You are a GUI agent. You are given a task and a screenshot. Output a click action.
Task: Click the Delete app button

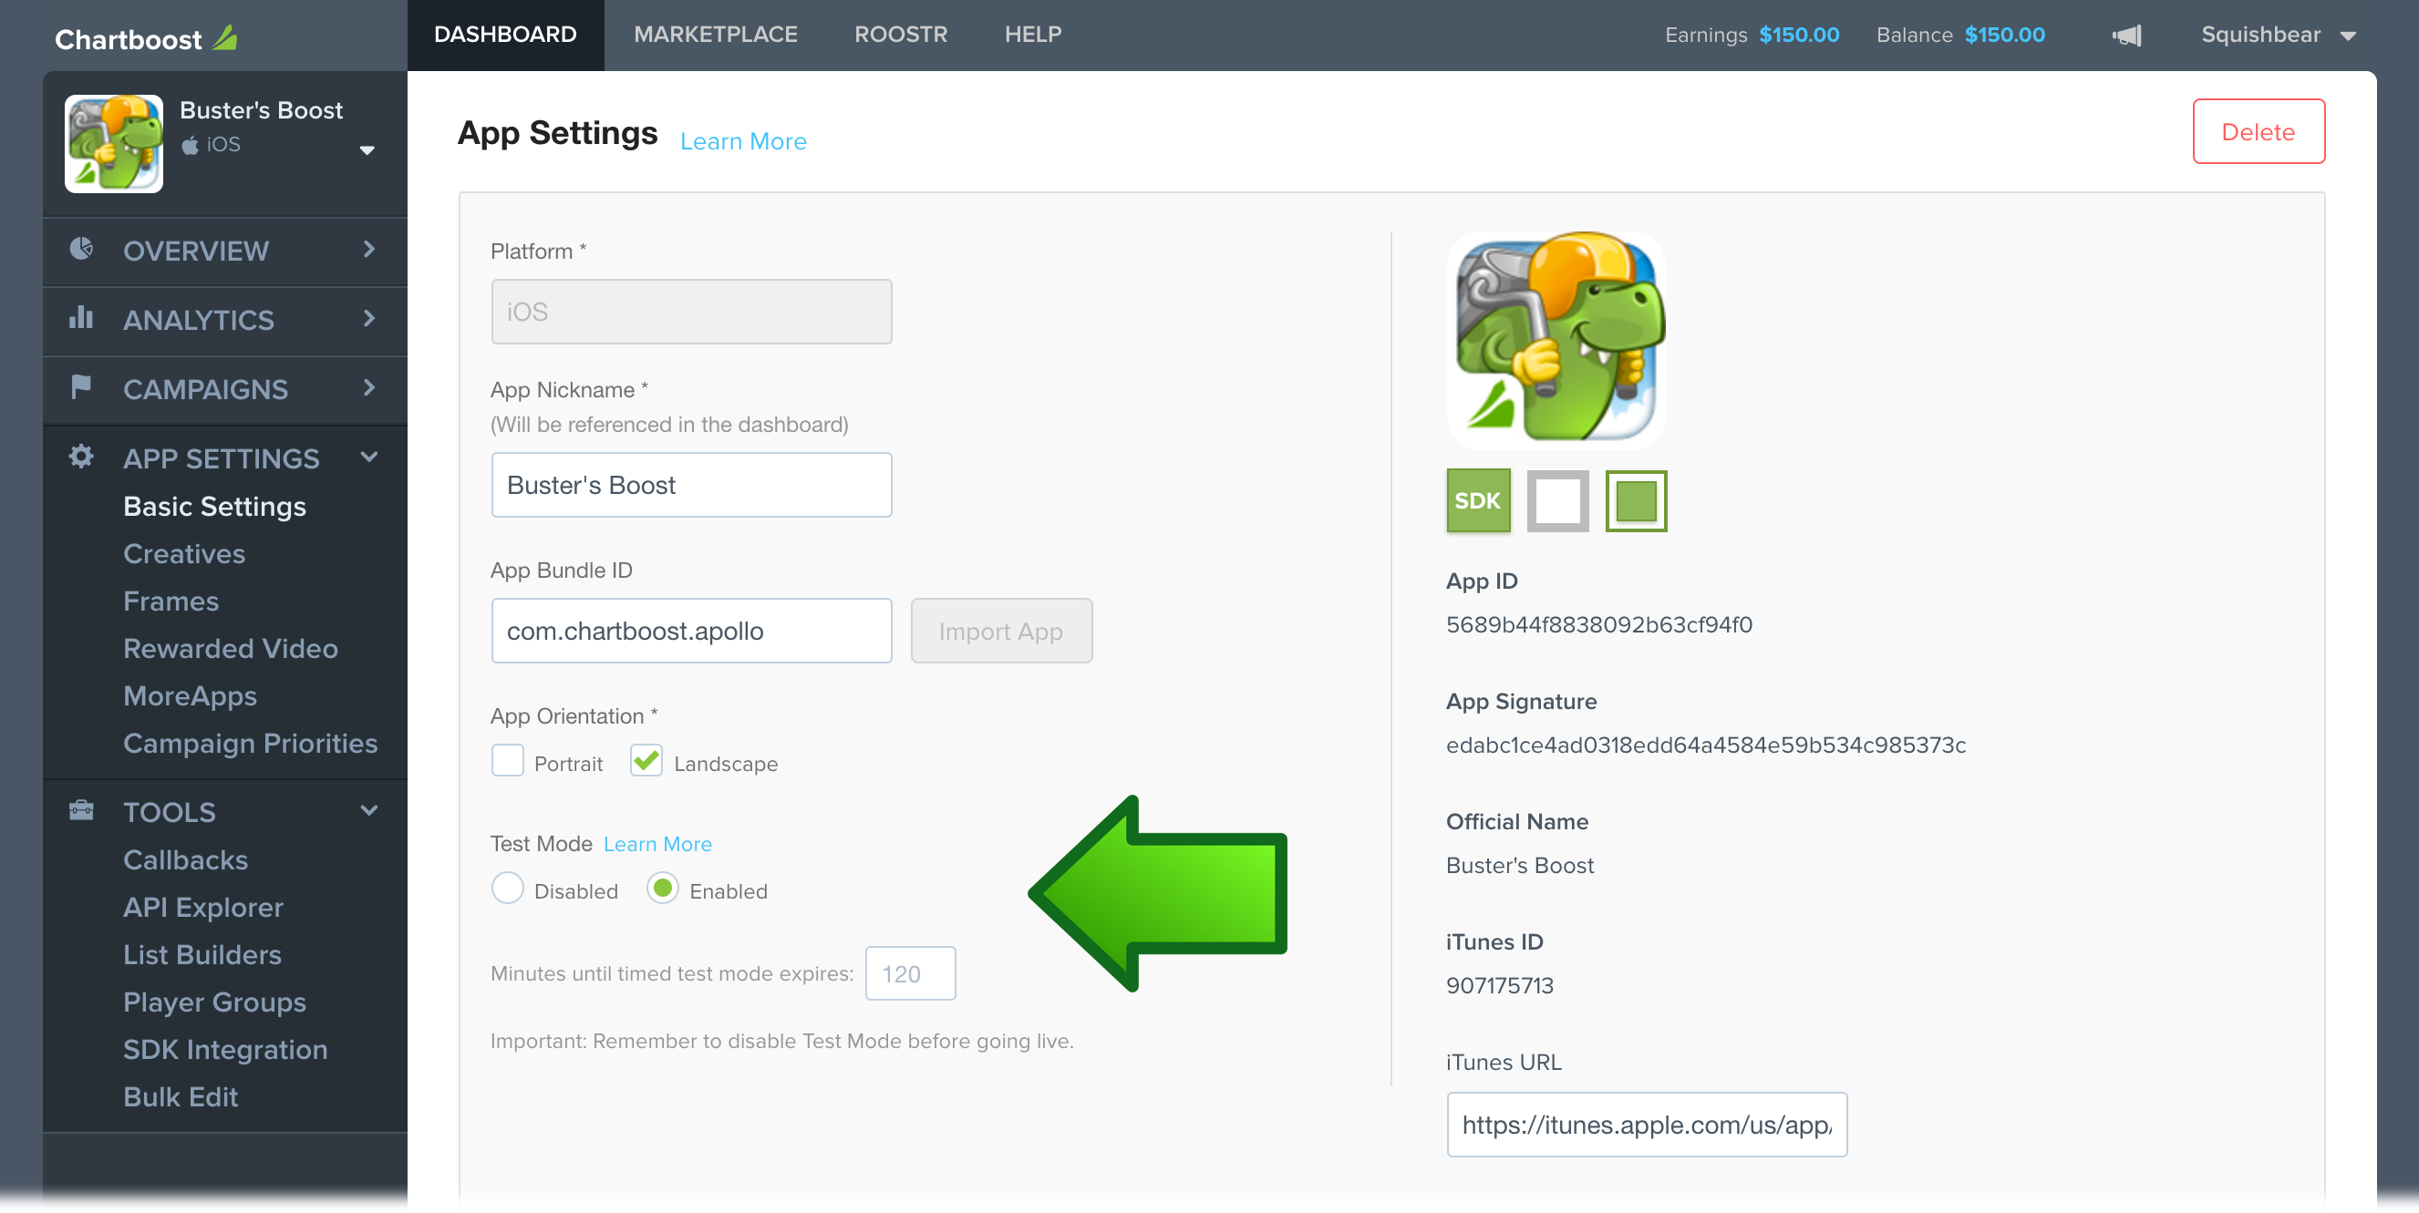pos(2259,131)
